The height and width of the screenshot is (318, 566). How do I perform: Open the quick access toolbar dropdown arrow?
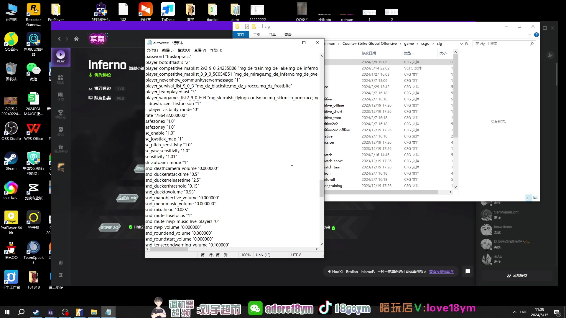(x=259, y=26)
